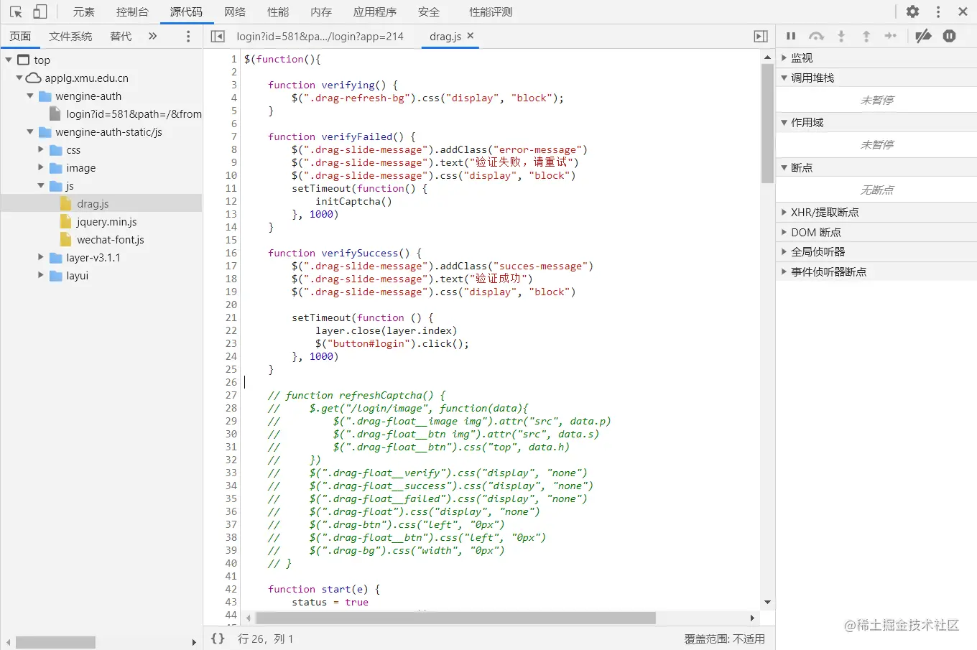The width and height of the screenshot is (977, 650).
Task: Click line number 16 gutter
Action: pos(231,253)
